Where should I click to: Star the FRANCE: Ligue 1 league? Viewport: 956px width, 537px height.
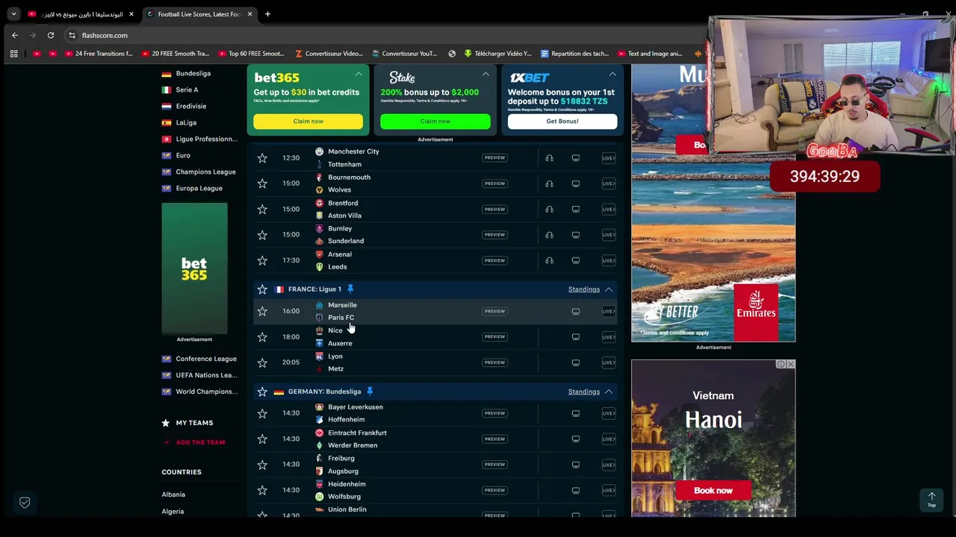(262, 289)
